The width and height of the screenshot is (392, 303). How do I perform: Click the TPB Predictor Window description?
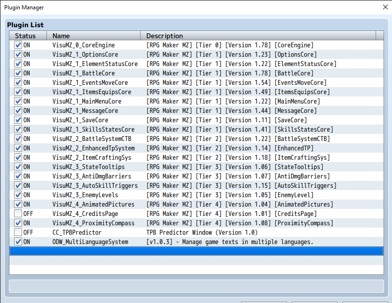[202, 232]
